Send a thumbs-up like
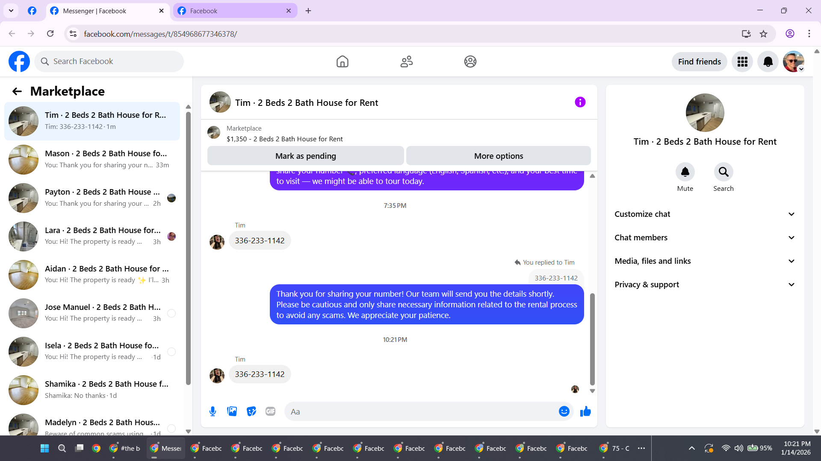The image size is (821, 461). click(585, 411)
